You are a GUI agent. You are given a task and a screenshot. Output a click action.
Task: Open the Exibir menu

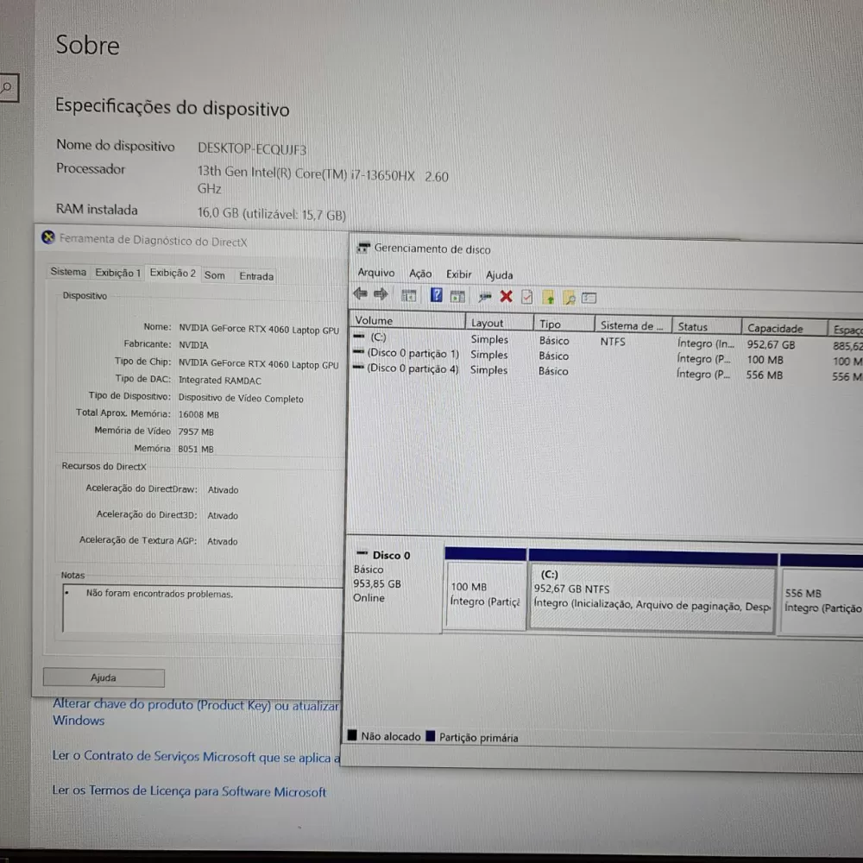[458, 274]
